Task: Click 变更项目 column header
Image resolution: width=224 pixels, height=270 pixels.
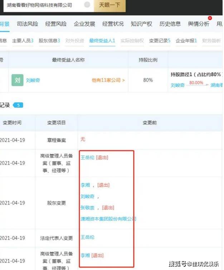Action: pos(57,122)
